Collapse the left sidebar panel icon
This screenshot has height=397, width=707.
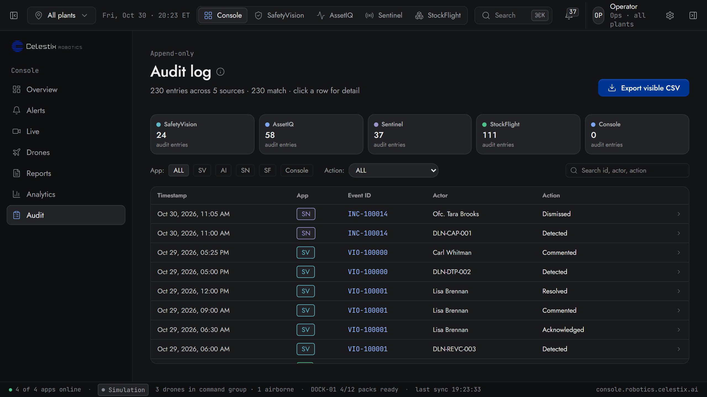tap(14, 15)
